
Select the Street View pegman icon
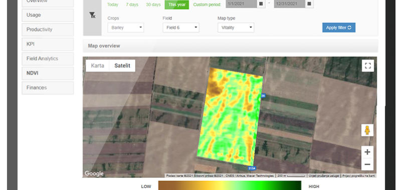[x=367, y=130]
